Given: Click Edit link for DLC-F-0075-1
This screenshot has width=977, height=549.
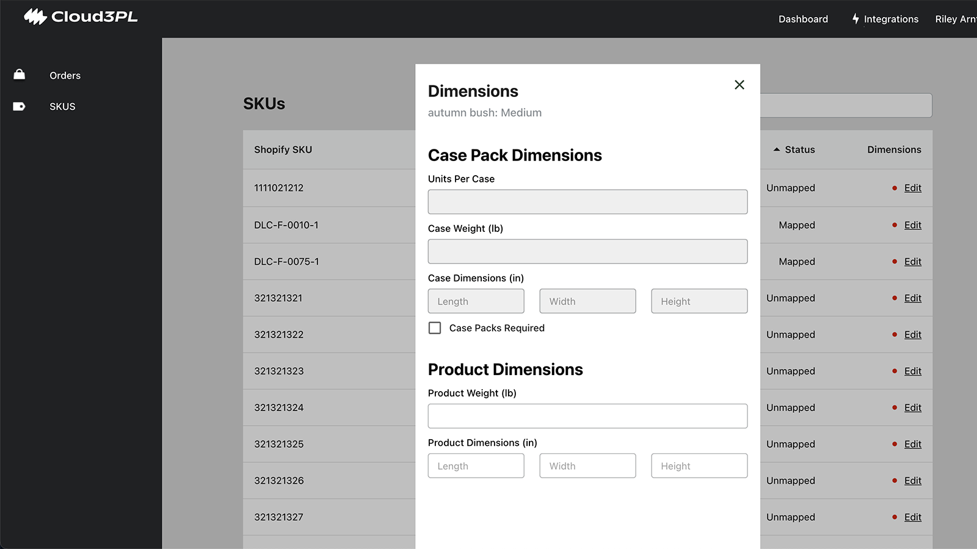Looking at the screenshot, I should click(912, 262).
